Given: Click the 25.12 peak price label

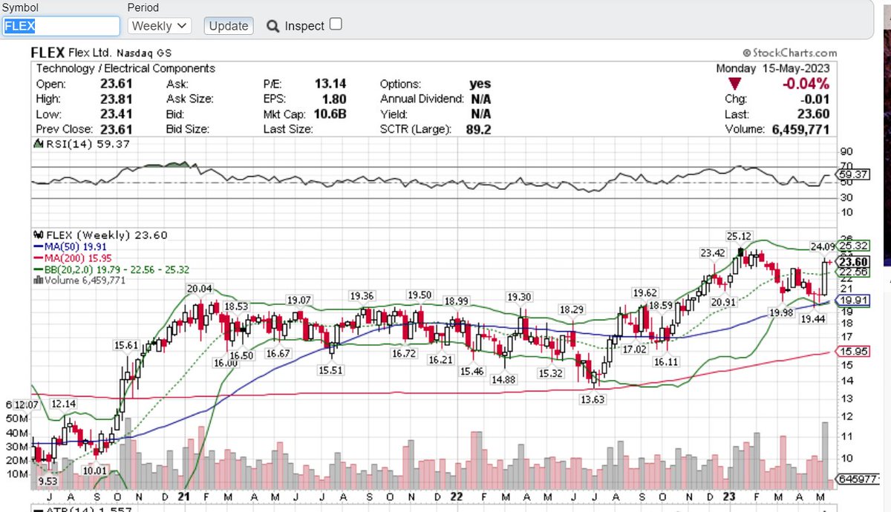Looking at the screenshot, I should [x=739, y=237].
